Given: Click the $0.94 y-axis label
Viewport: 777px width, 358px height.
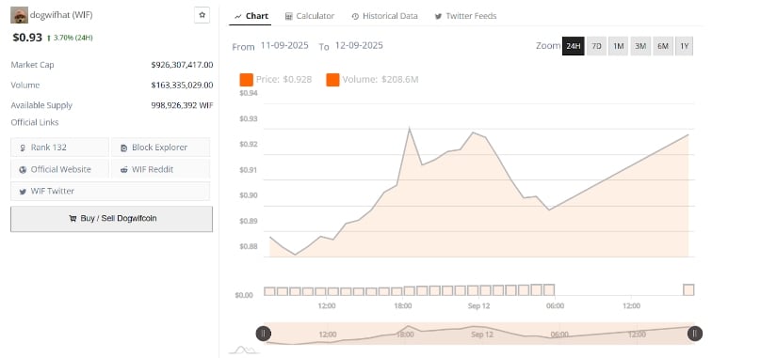Looking at the screenshot, I should 249,93.
